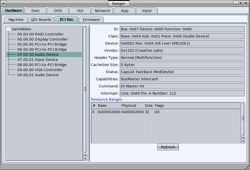This screenshot has width=250, height=170.
Task: Click the device tree scroll down arrow
Action: click(x=85, y=159)
